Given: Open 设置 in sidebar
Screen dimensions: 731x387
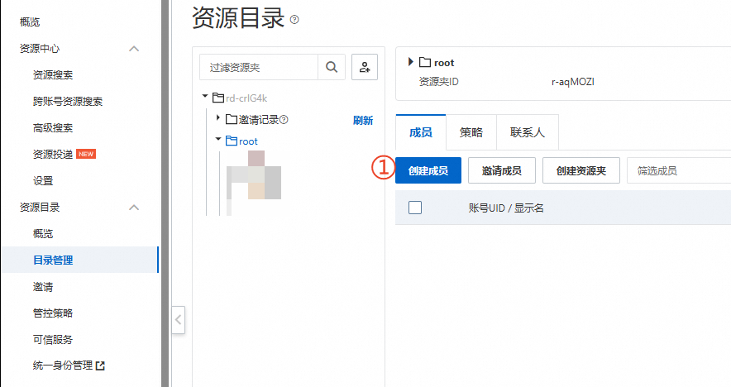Looking at the screenshot, I should pyautogui.click(x=43, y=181).
